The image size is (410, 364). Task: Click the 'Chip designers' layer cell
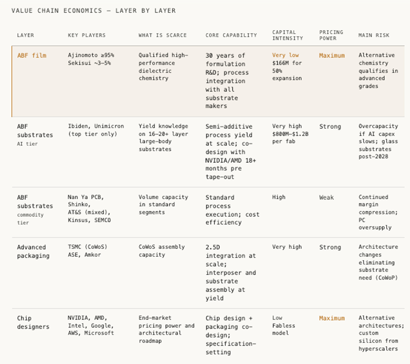click(x=33, y=322)
